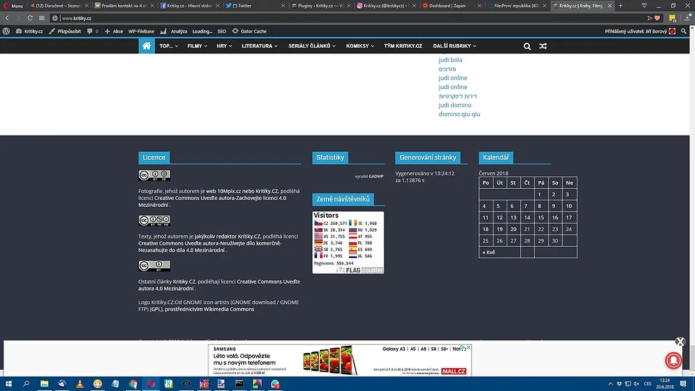Open Excel from the taskbar

169,383
